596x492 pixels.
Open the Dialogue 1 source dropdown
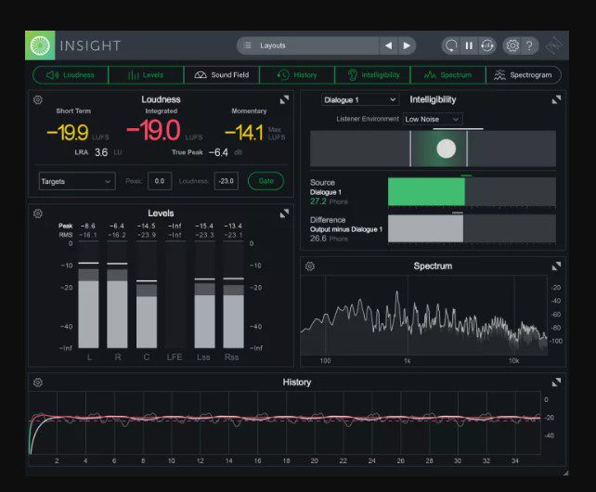click(x=360, y=100)
